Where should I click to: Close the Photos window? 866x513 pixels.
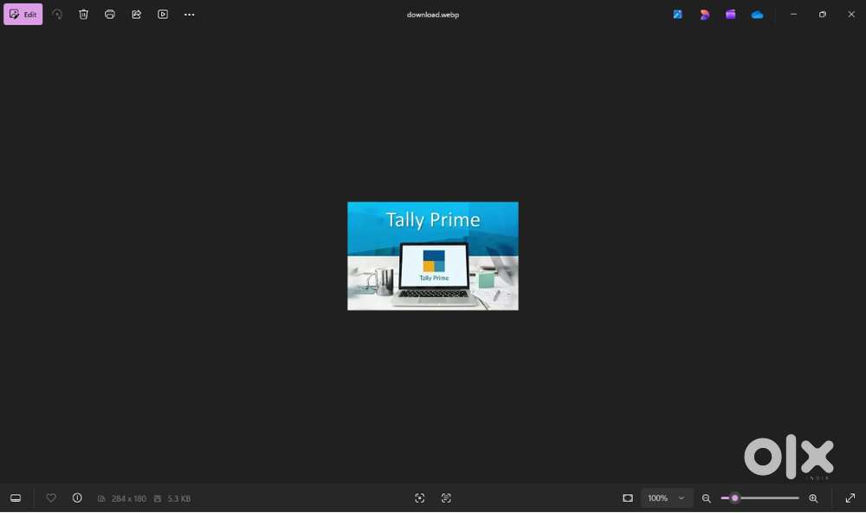point(851,15)
